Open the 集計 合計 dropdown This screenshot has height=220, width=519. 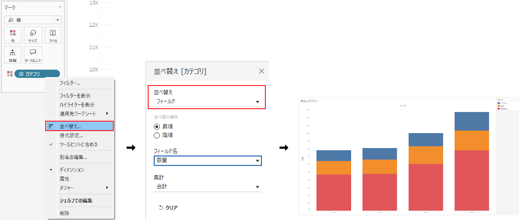208,187
